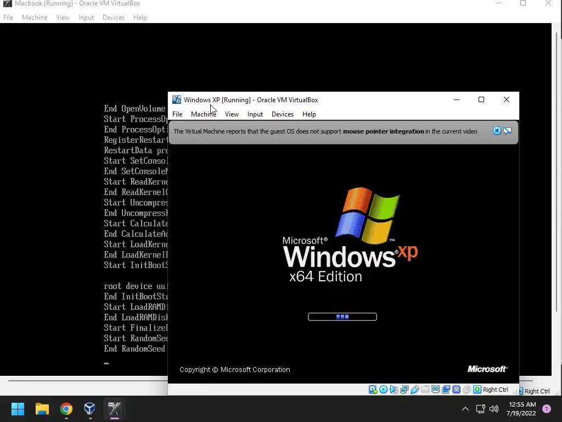Click Copyright Microsoft Corporation text
This screenshot has width=562, height=422.
click(x=235, y=370)
